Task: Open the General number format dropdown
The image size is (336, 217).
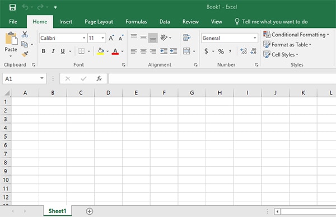Action: [x=255, y=38]
